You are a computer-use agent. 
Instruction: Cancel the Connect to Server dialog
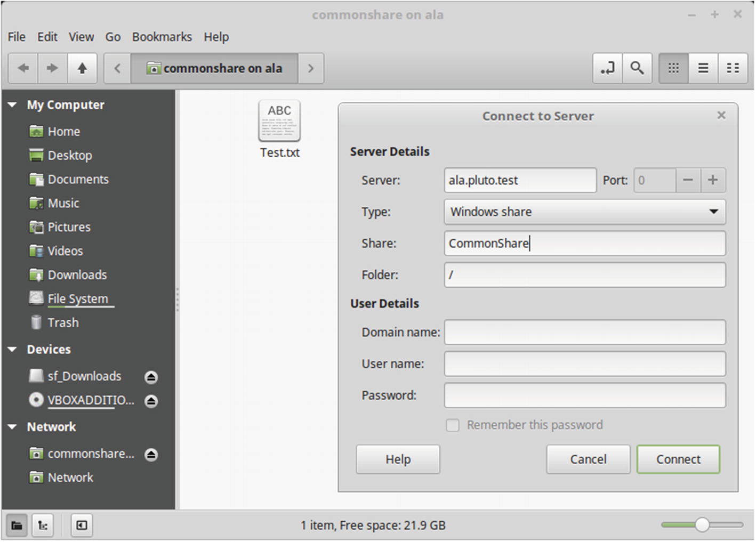point(588,459)
